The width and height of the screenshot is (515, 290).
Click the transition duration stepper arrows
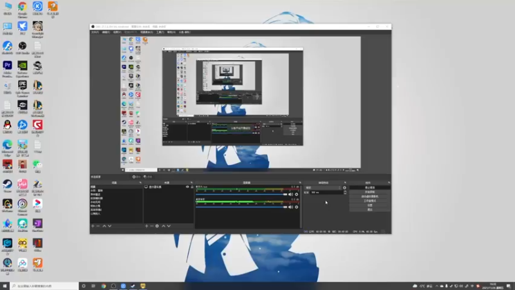[345, 192]
